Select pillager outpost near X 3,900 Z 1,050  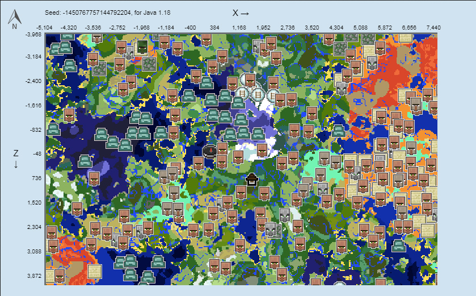[x=323, y=189]
